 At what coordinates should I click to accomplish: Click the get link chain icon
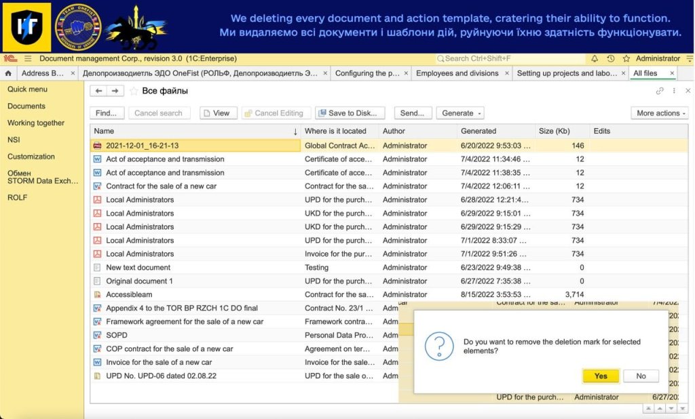pyautogui.click(x=659, y=91)
